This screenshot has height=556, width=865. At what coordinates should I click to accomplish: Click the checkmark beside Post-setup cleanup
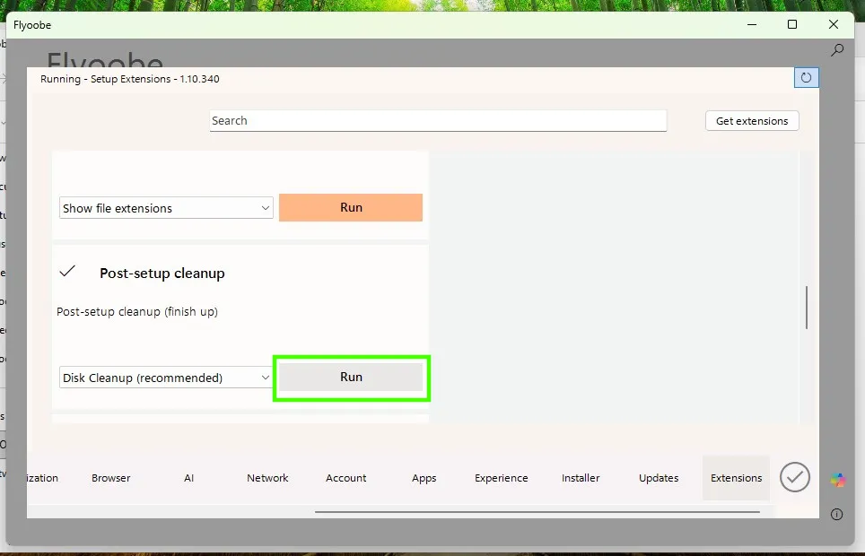(x=67, y=271)
